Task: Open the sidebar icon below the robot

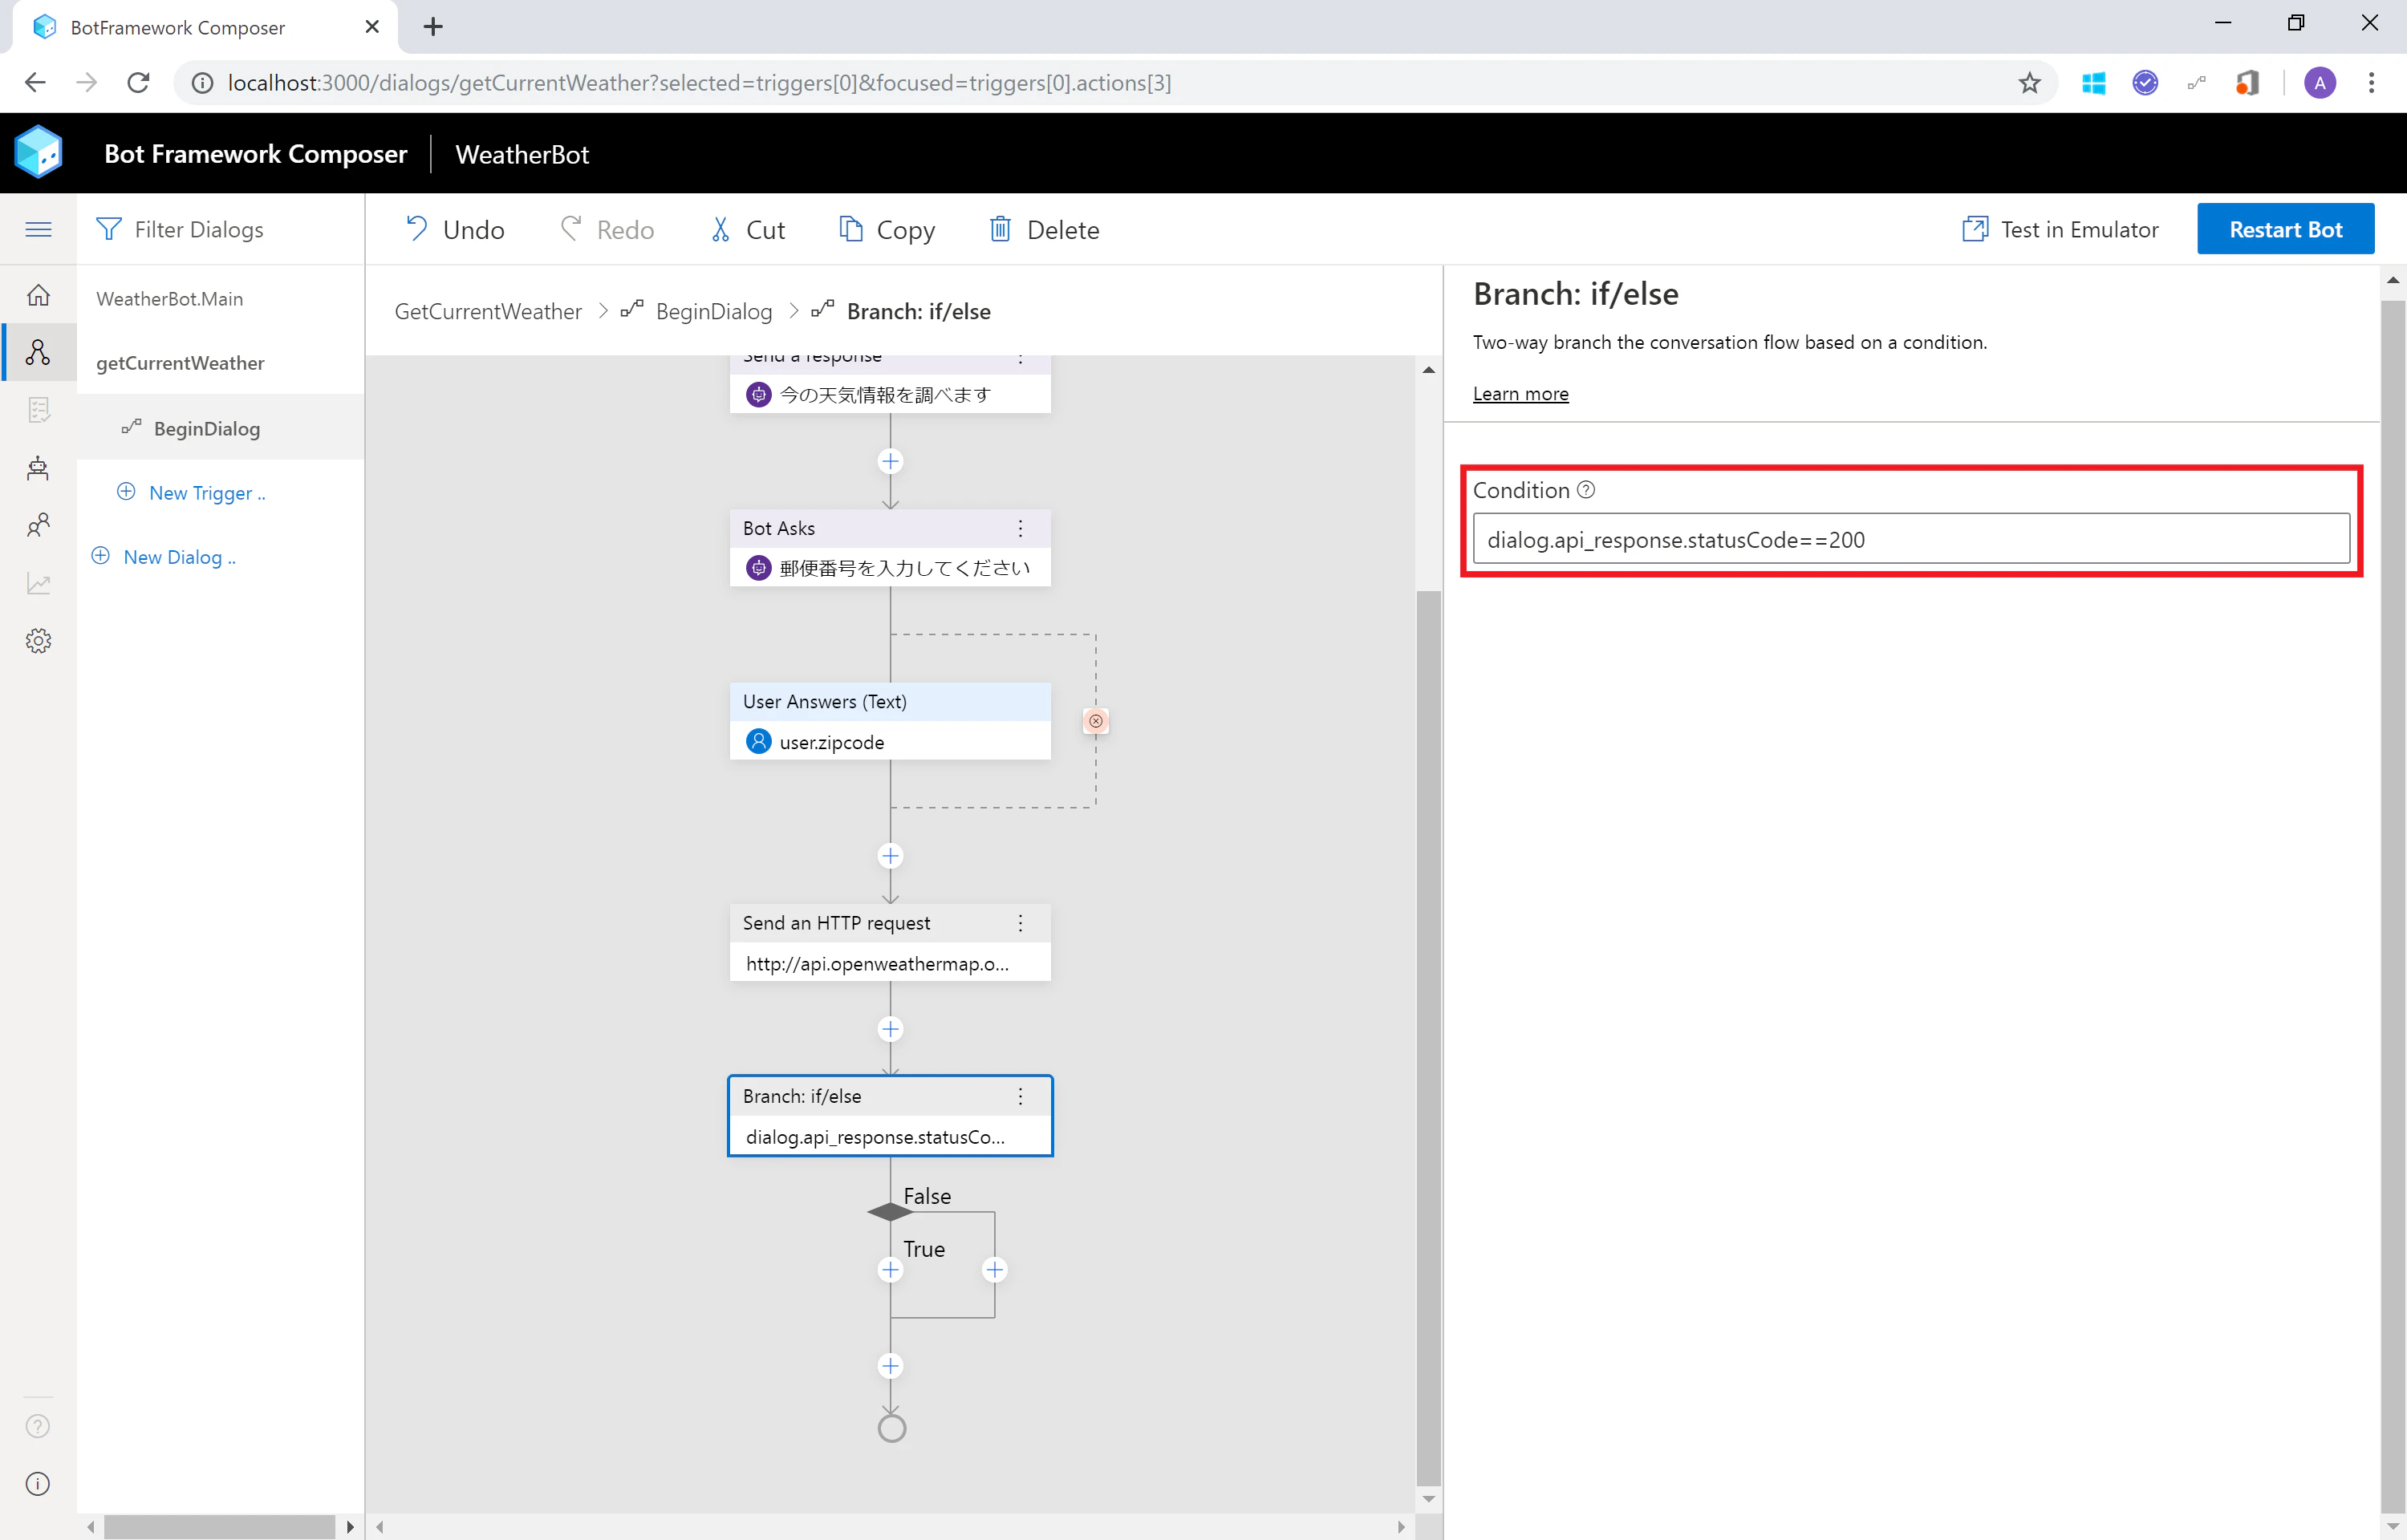Action: [38, 525]
